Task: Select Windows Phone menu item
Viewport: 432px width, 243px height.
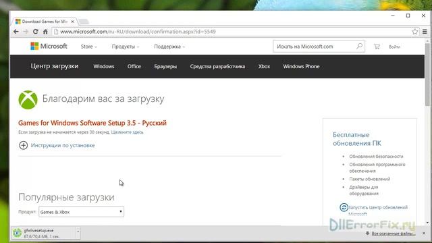Action: 301,66
